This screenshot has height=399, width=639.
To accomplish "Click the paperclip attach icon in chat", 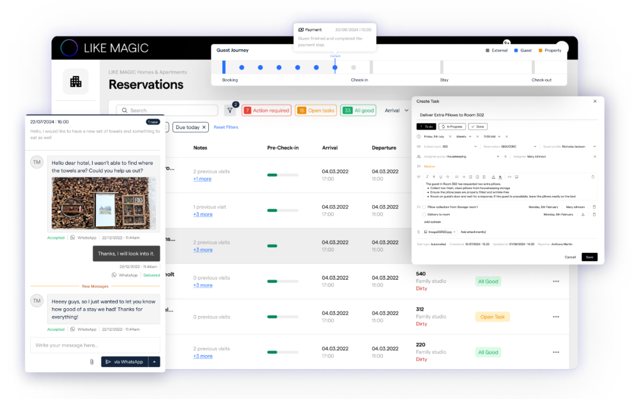I will 91,362.
